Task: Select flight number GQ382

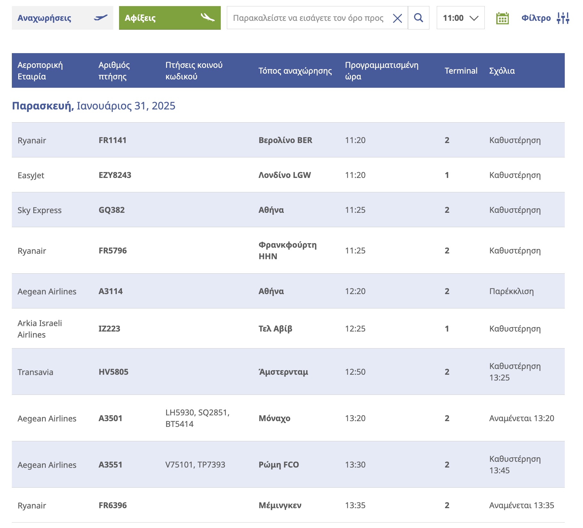Action: (x=112, y=210)
